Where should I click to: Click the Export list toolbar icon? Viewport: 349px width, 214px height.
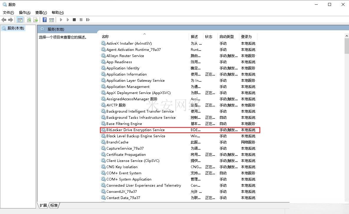pos(36,20)
